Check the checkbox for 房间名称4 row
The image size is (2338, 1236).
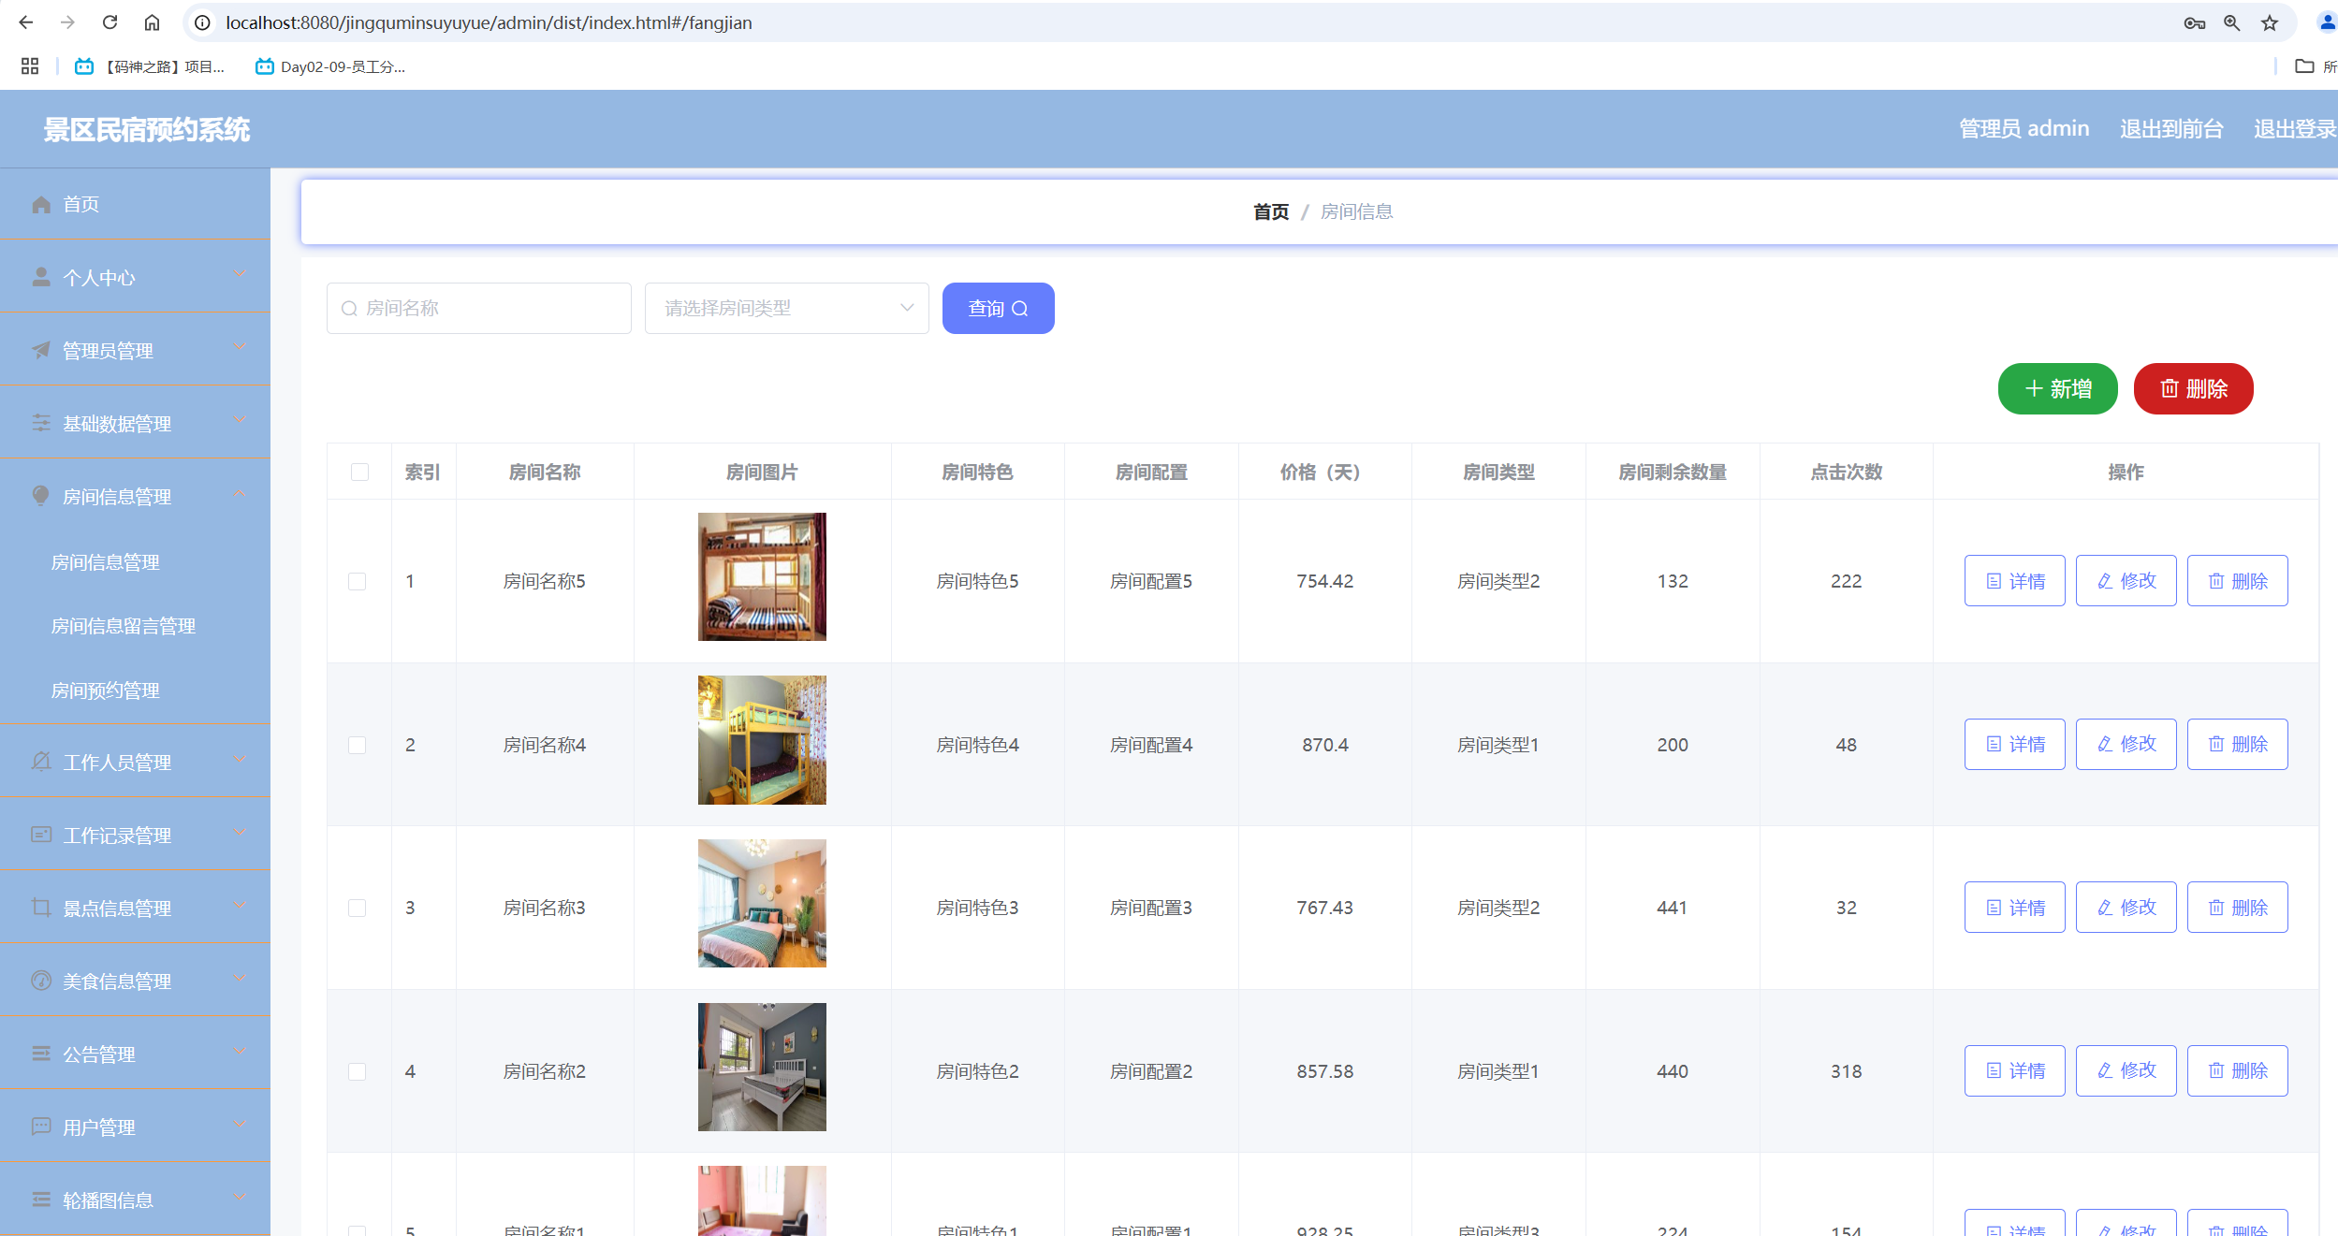(357, 745)
